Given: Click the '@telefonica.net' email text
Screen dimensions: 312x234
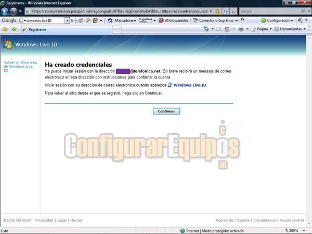Looking at the screenshot, I should [145, 71].
